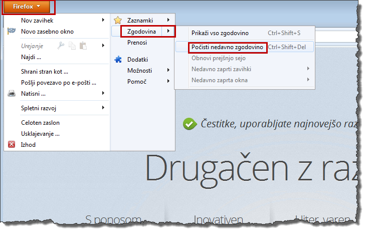Click the Čestitke, uporabljate najnovejšo text

point(279,124)
